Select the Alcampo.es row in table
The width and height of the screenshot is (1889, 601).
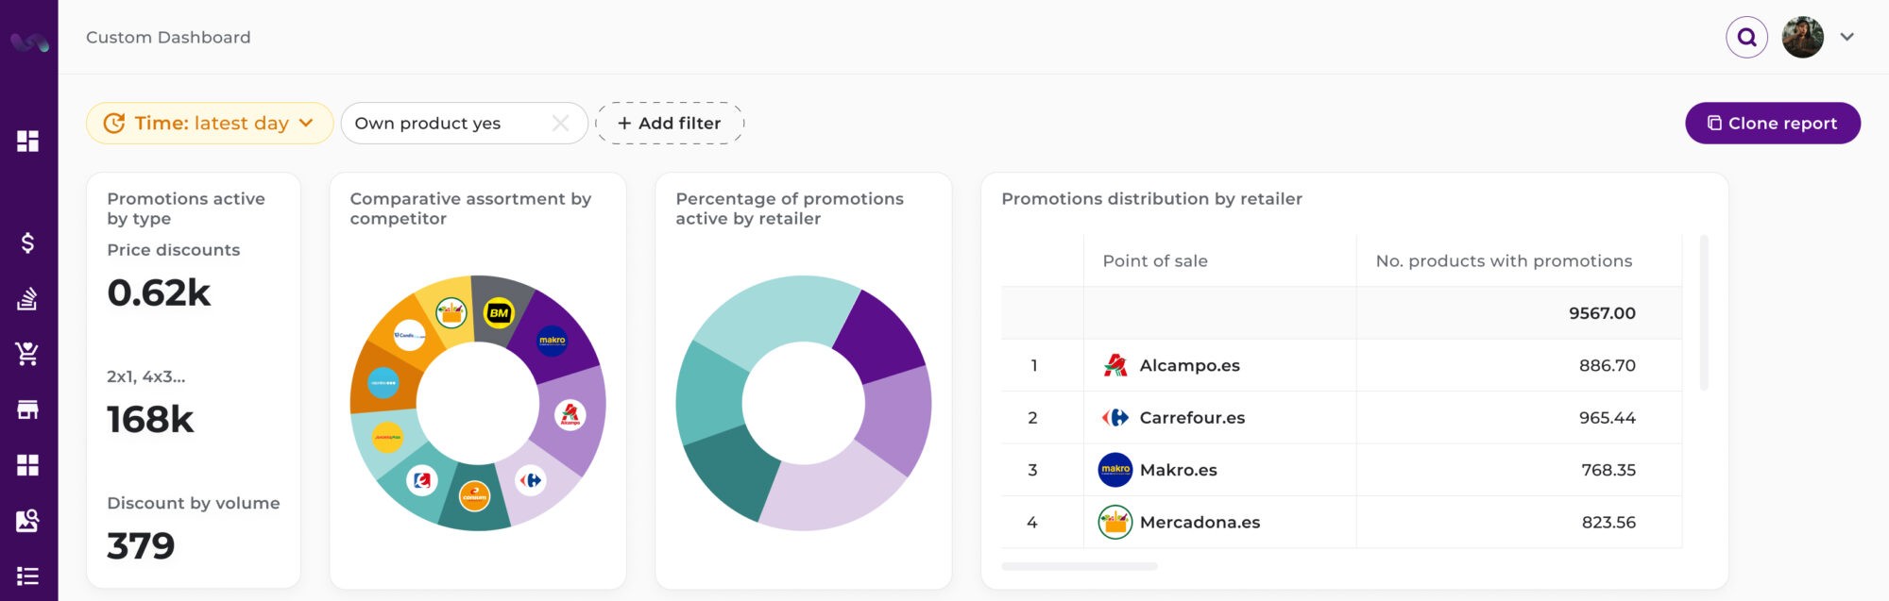tap(1189, 366)
